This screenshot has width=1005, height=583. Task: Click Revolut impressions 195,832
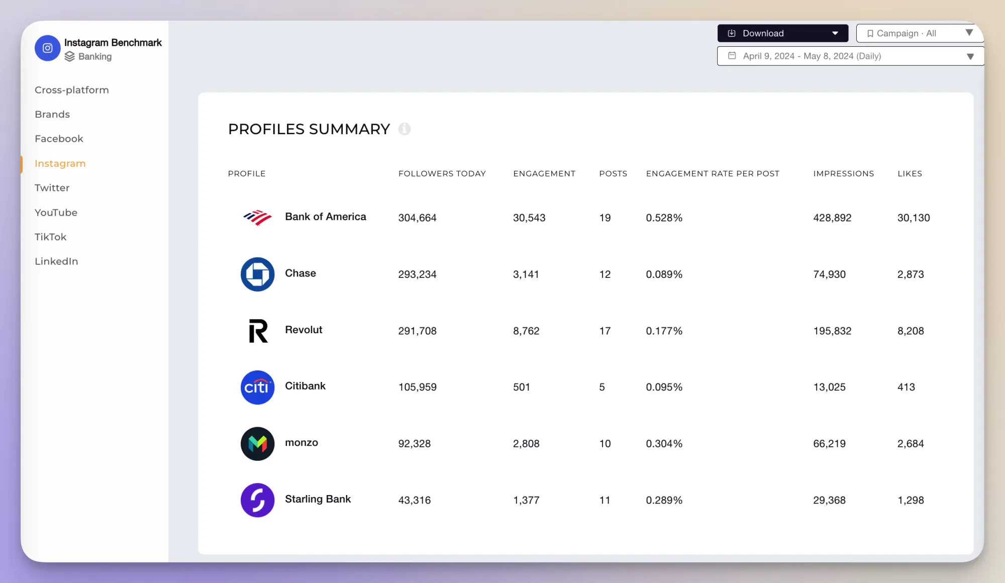832,331
